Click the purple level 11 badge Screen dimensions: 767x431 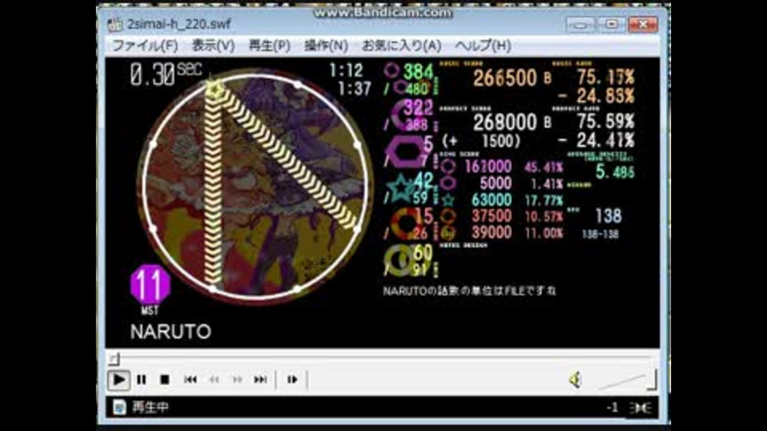(150, 284)
